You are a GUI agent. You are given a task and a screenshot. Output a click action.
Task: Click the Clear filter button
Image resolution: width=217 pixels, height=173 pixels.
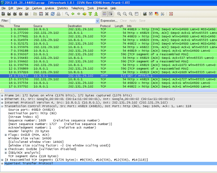123,21
